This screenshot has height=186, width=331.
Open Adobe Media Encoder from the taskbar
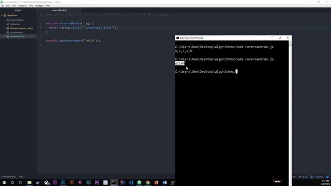80,182
